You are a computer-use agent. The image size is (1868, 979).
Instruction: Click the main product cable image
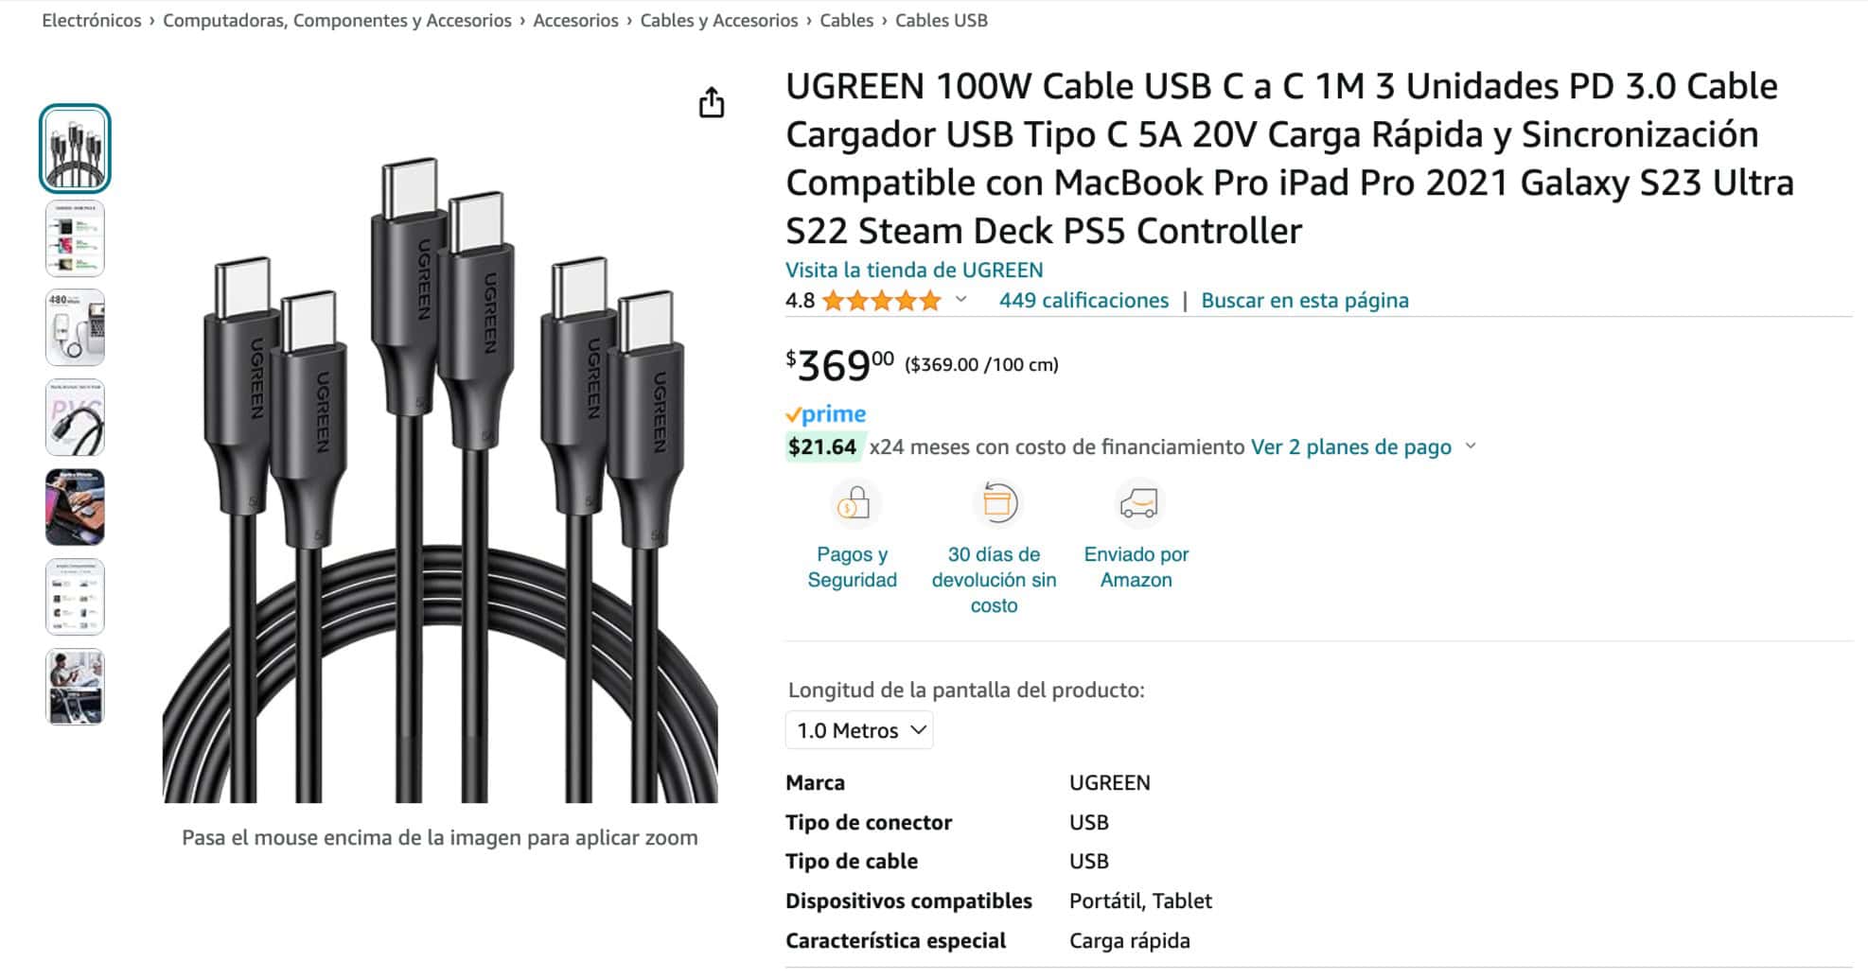(440, 482)
